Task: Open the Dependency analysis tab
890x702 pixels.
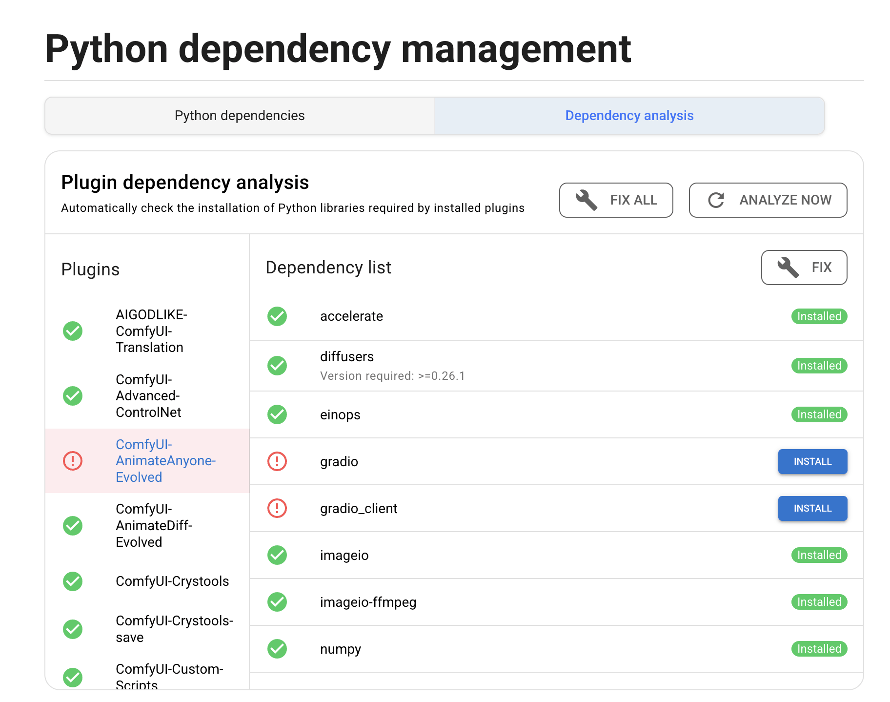Action: coord(629,116)
